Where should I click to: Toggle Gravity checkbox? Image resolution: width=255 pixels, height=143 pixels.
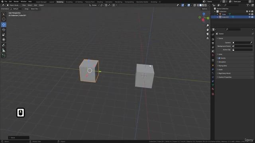click(219, 58)
